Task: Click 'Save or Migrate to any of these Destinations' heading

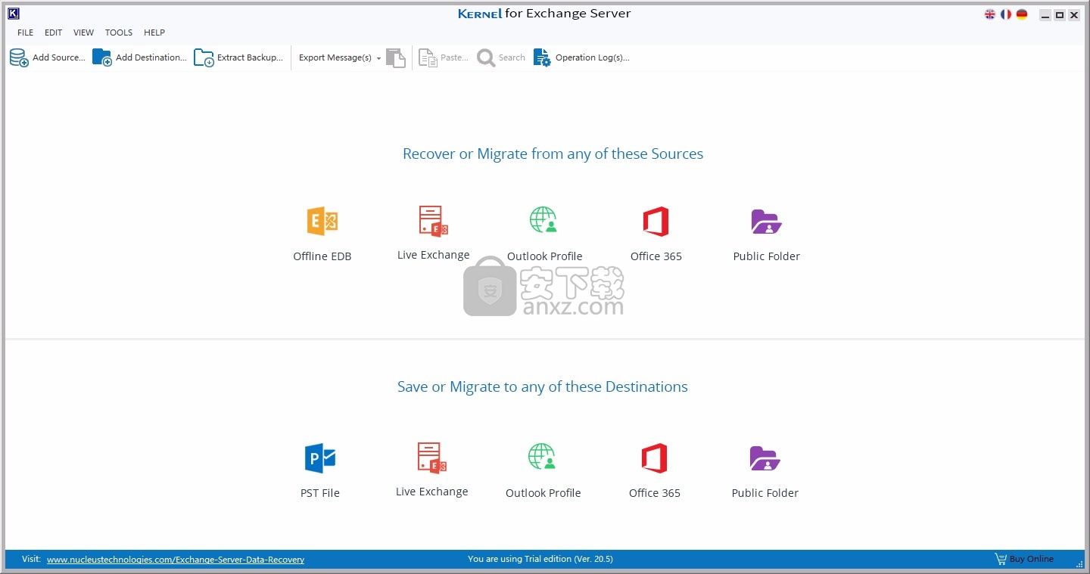Action: pyautogui.click(x=543, y=386)
